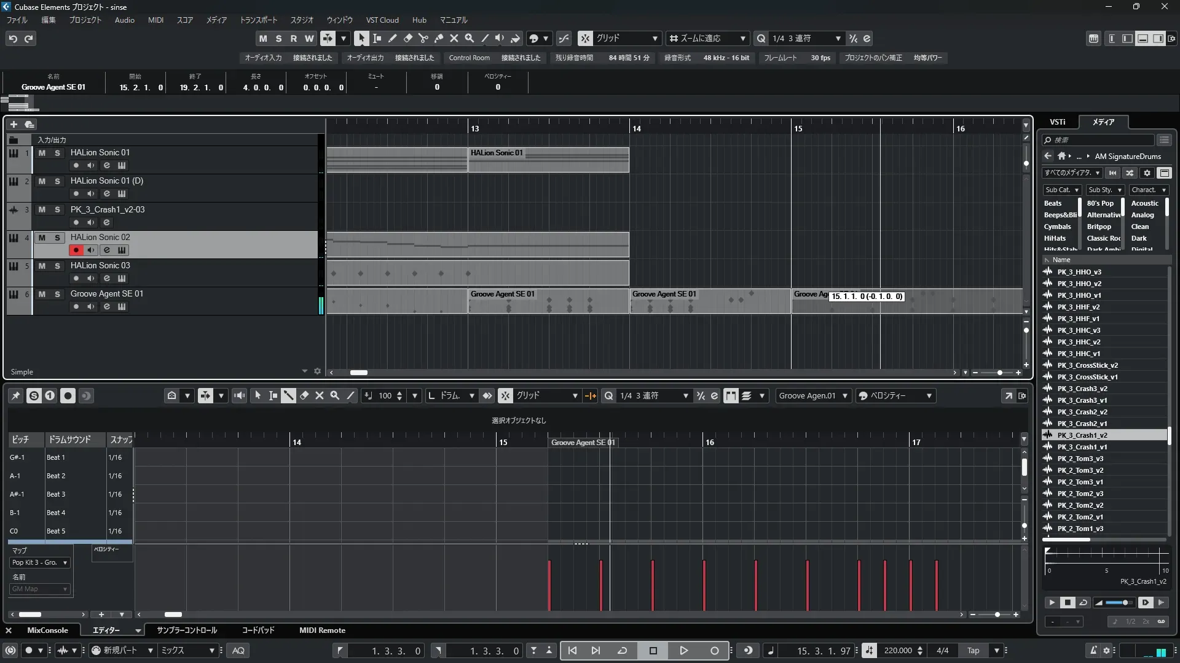Screen dimensions: 1180x663
Task: Expand the Sub Cat. filter dropdown
Action: [x=1062, y=190]
